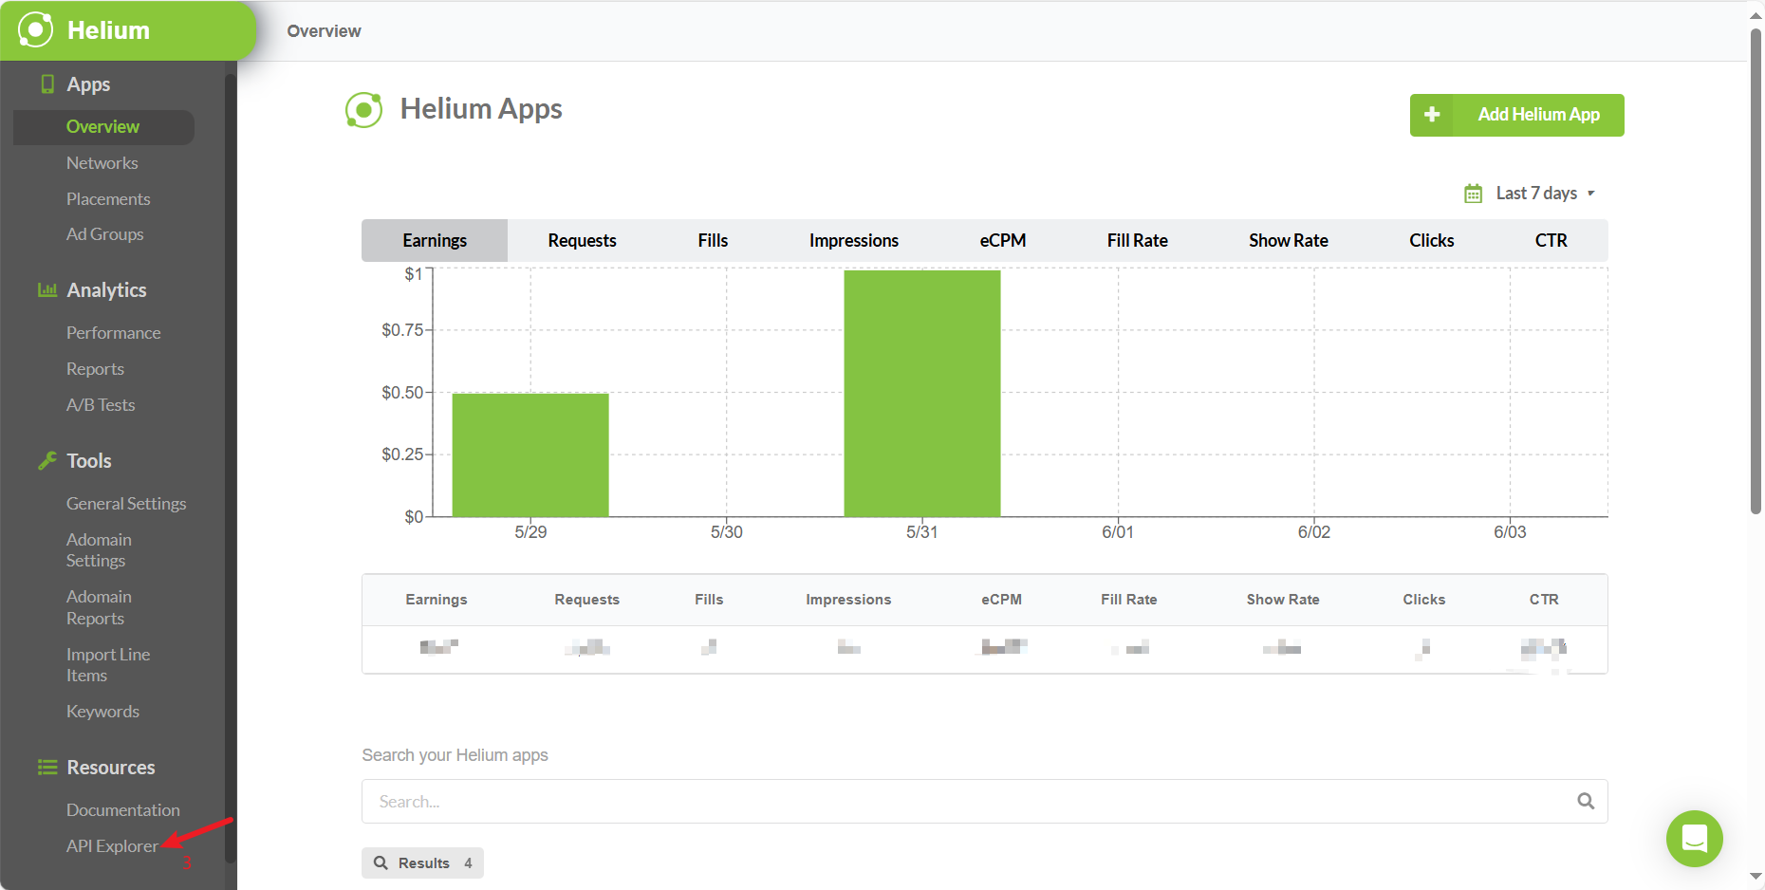The image size is (1765, 890).
Task: Click the Tools wrench icon
Action: 47,460
